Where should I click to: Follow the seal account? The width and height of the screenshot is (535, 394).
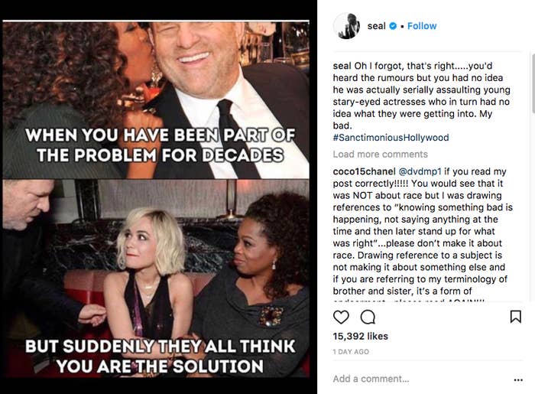422,26
